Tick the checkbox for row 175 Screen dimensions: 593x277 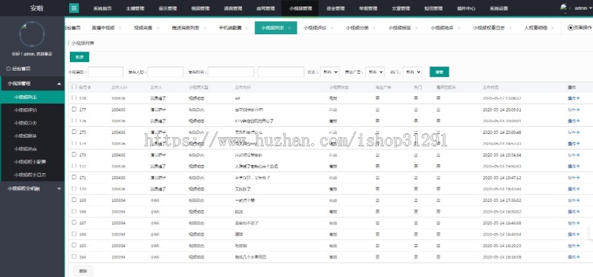74,132
